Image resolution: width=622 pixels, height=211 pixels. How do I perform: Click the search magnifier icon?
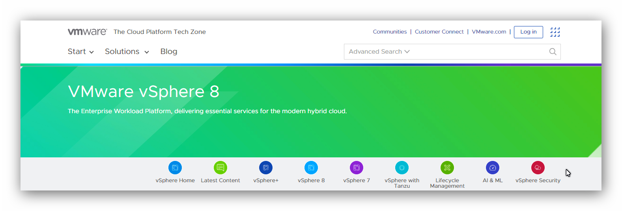tap(553, 52)
